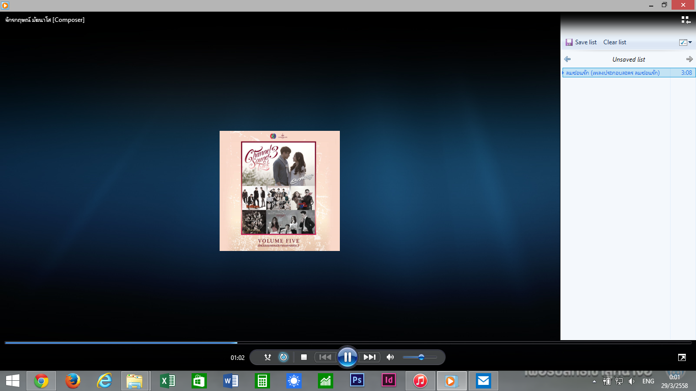Open iTunes from taskbar
The image size is (696, 391).
(420, 381)
